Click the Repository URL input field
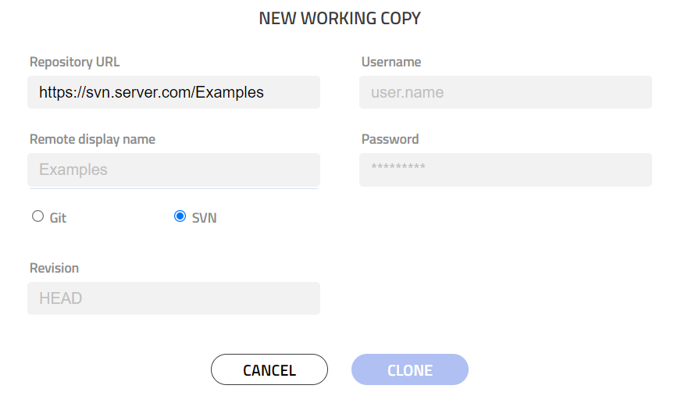This screenshot has width=674, height=396. tap(173, 92)
